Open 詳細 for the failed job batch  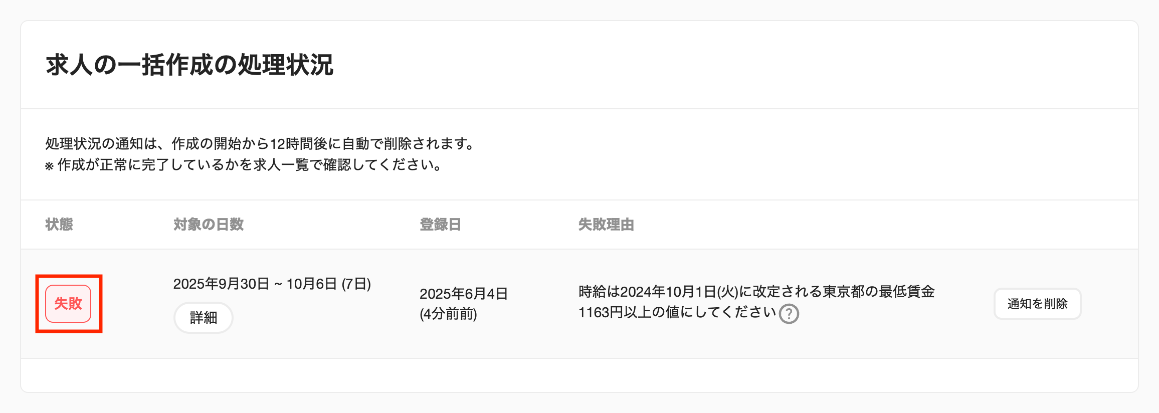coord(203,318)
